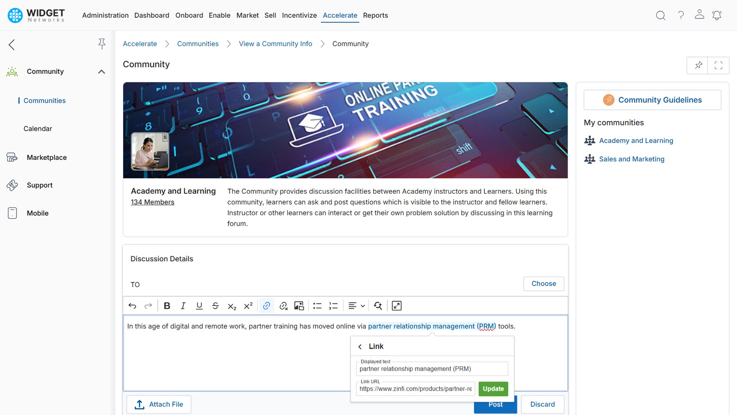Toggle superscript formatting

click(x=248, y=306)
